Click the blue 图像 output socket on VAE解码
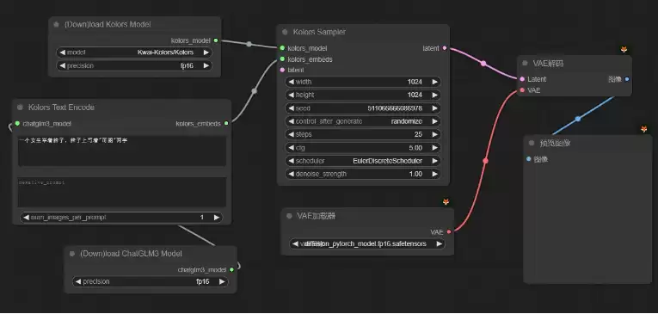The height and width of the screenshot is (314, 658). pos(627,79)
